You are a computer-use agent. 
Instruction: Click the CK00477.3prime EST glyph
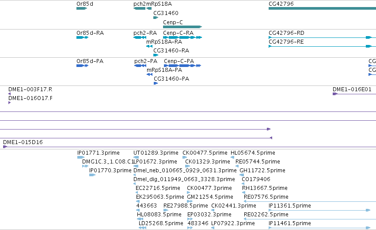click(189, 193)
